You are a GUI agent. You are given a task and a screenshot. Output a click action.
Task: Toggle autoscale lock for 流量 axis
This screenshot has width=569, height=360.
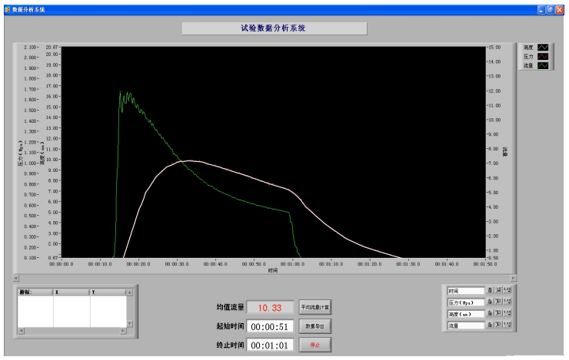coord(490,325)
